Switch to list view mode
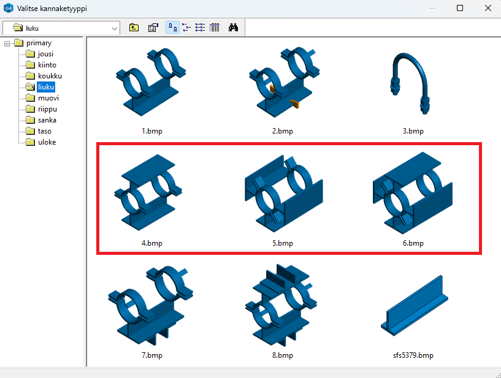Image resolution: width=501 pixels, height=378 pixels. [201, 28]
